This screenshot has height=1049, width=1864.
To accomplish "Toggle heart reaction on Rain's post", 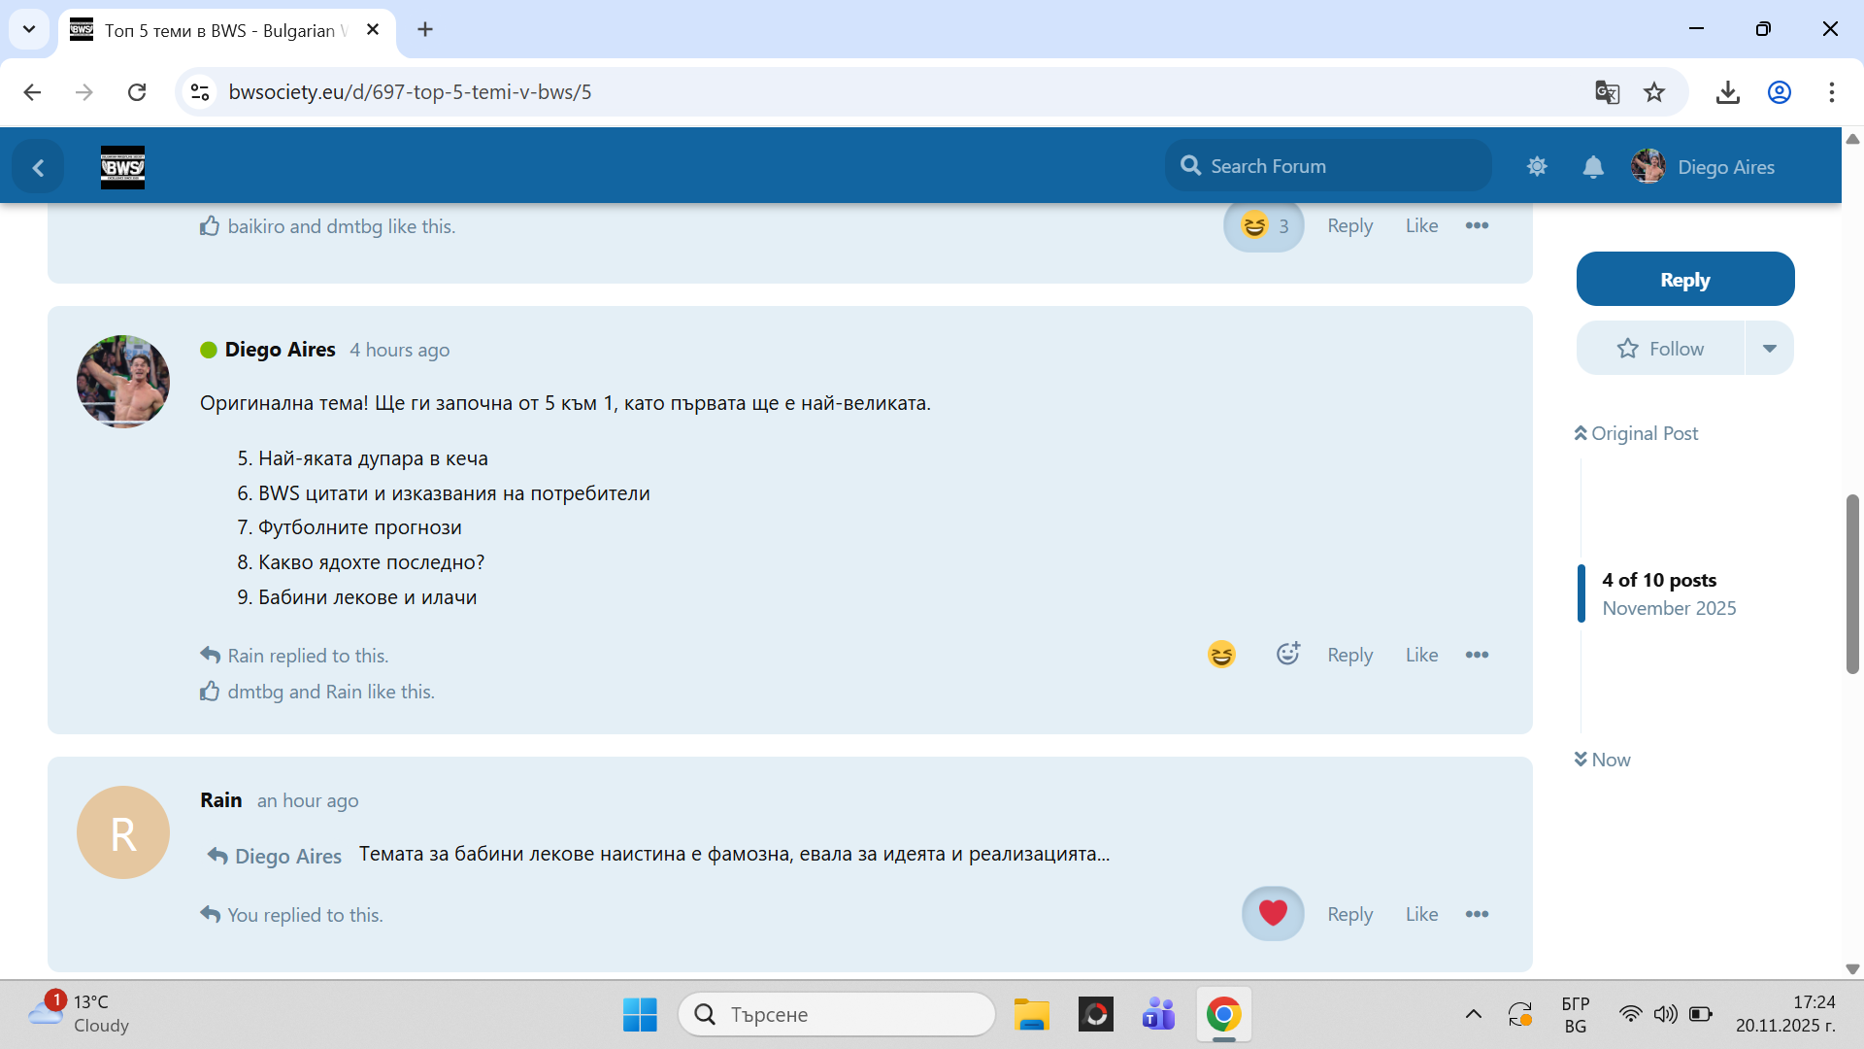I will (1272, 913).
